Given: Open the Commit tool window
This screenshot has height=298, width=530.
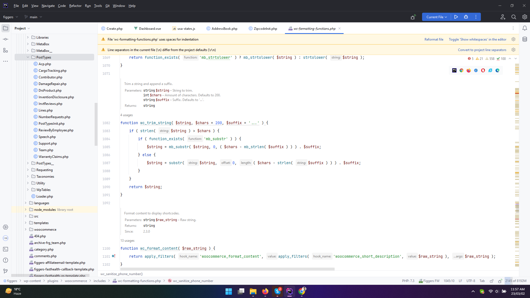Looking at the screenshot, I should (6, 39).
